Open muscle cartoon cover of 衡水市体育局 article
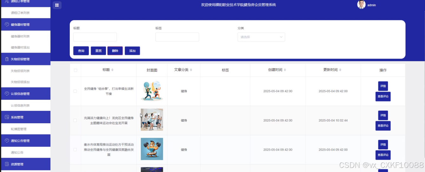 point(152,149)
